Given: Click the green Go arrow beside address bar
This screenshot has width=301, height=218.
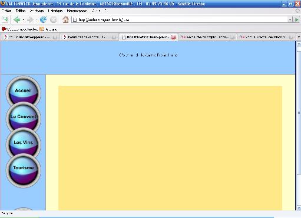Looking at the screenshot, I should [296, 19].
